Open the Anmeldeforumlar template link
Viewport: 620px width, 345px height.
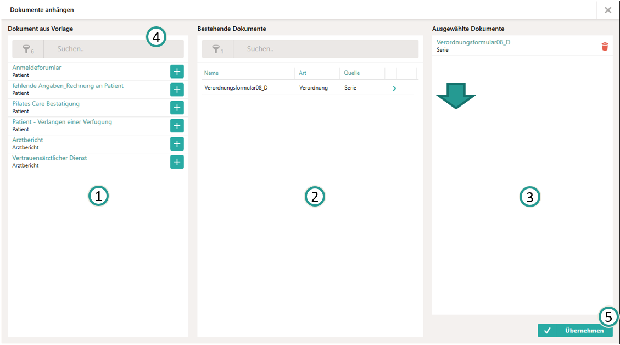click(37, 68)
